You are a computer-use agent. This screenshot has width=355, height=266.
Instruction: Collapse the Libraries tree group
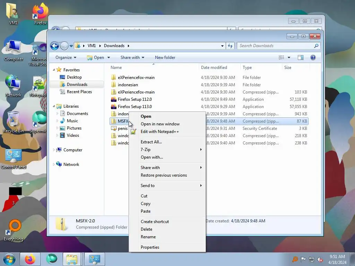pyautogui.click(x=54, y=106)
